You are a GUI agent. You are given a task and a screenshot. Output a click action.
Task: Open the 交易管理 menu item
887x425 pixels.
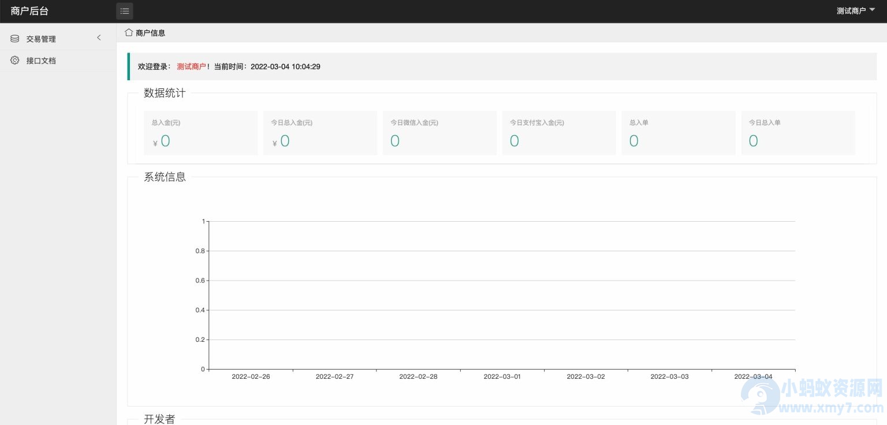tap(41, 39)
